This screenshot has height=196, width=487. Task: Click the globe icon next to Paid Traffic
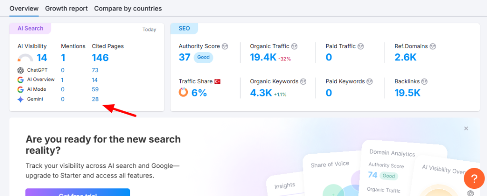click(x=360, y=46)
